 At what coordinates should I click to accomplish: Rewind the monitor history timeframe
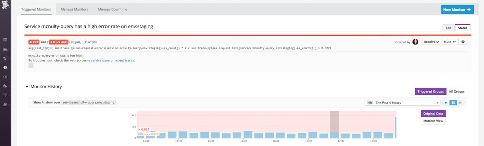[446, 103]
